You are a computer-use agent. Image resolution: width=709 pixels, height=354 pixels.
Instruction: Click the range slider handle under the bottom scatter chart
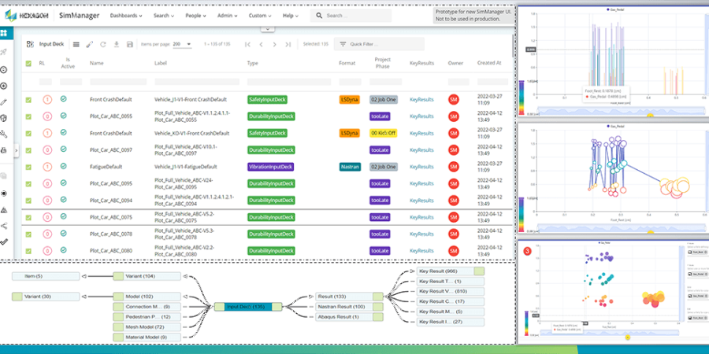coord(627,337)
